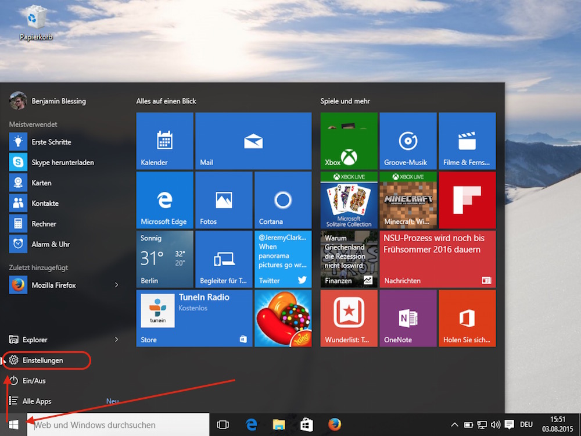Open the Mail tile

[253, 141]
